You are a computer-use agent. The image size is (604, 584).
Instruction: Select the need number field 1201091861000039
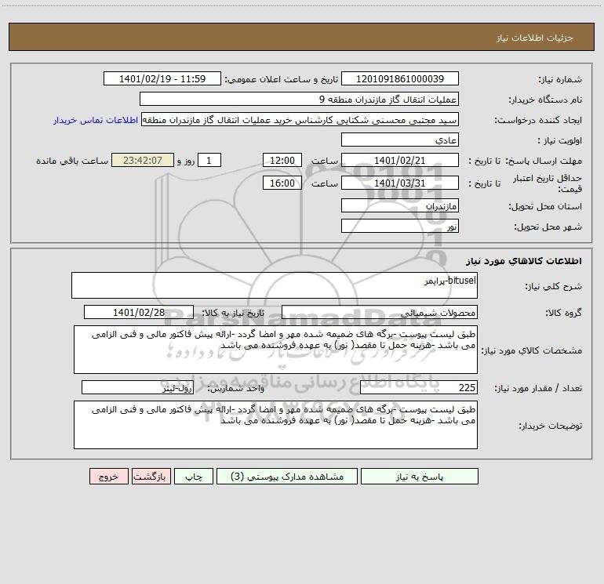[x=400, y=78]
